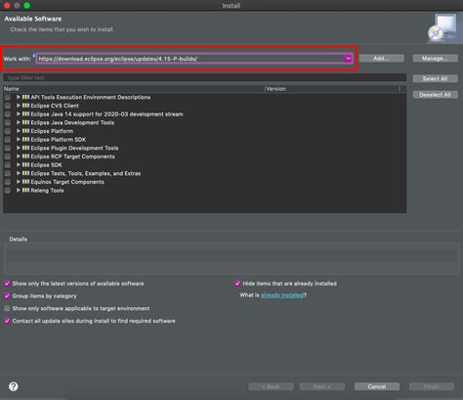Expand API Tools Execution Environment Descriptions

point(19,97)
